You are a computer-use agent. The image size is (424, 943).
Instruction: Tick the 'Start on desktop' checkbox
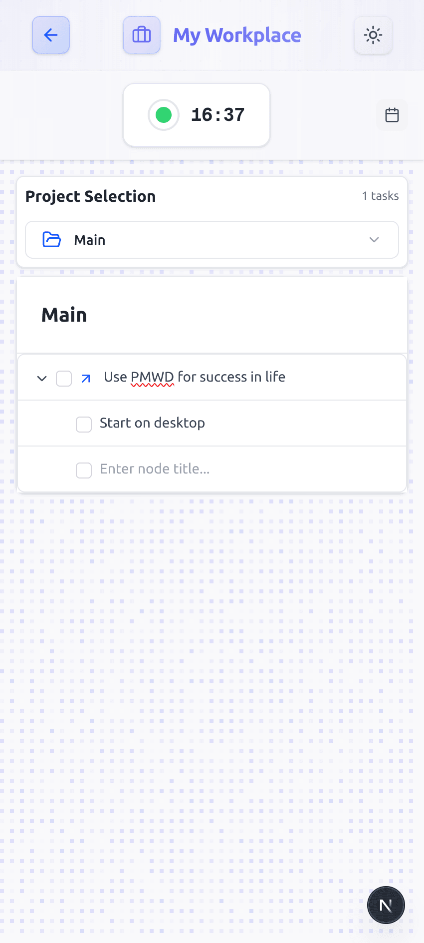tap(84, 425)
